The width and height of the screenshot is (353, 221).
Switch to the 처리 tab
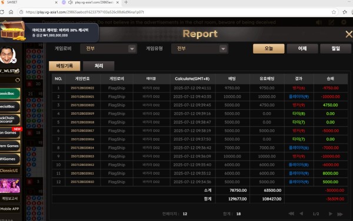[x=99, y=66]
